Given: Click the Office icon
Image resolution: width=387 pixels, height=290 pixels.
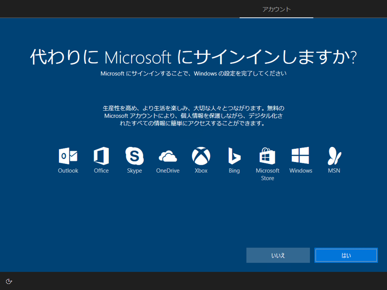Looking at the screenshot, I should click(x=101, y=156).
